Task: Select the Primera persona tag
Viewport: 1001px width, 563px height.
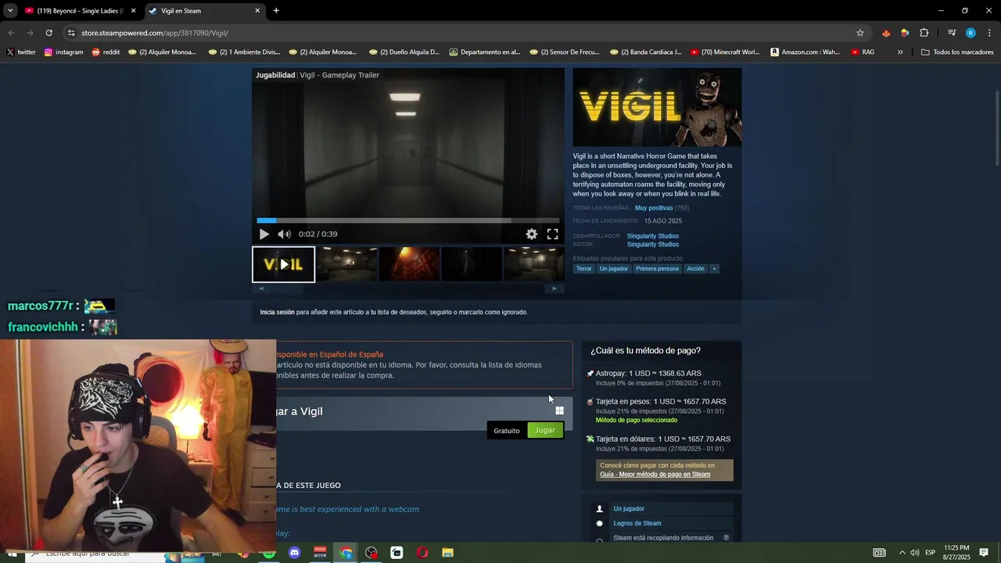Action: tap(658, 269)
